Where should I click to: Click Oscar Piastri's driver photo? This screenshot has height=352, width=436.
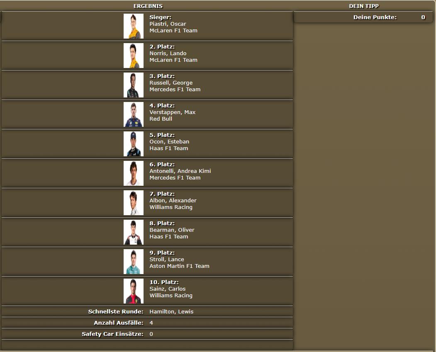click(x=134, y=26)
